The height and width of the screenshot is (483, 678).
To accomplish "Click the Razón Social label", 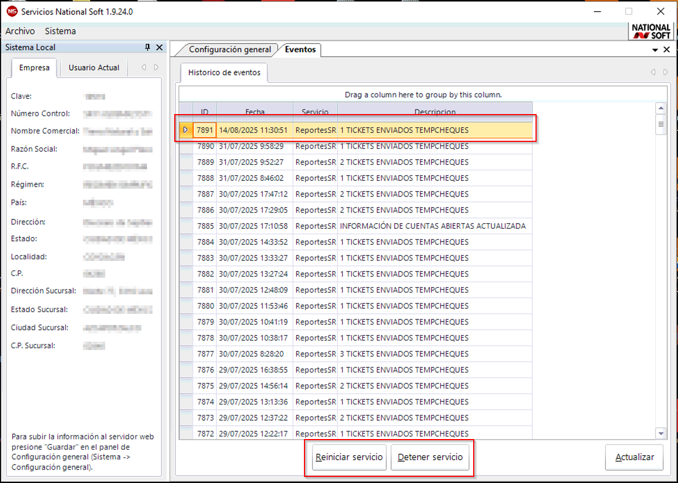I will [x=34, y=149].
